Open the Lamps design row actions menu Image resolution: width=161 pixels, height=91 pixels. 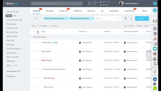click(x=37, y=42)
